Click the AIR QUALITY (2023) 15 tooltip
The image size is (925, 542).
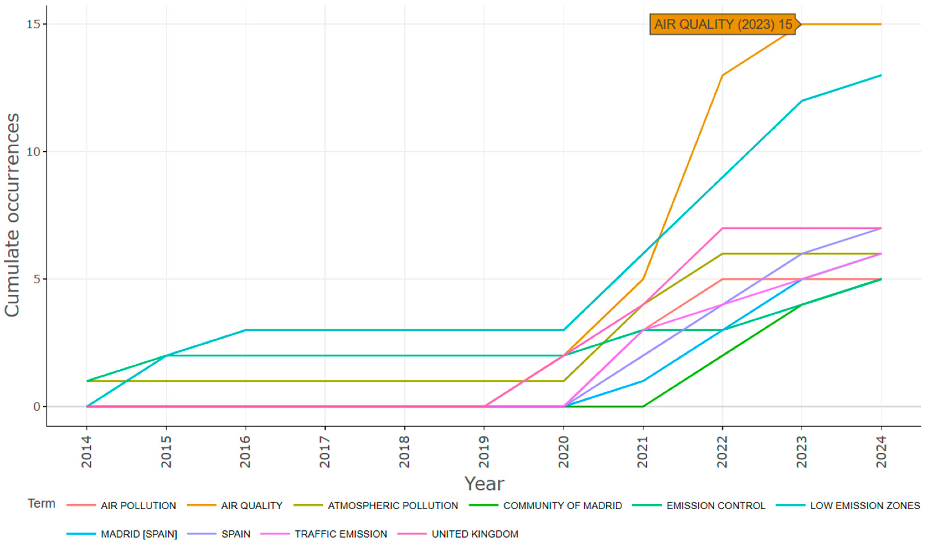pos(722,25)
